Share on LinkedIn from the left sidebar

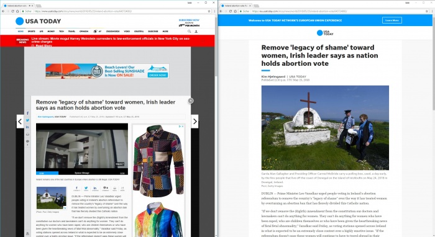[27, 127]
